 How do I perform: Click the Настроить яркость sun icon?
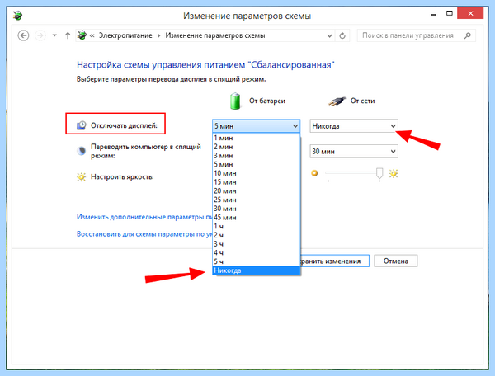pyautogui.click(x=82, y=176)
